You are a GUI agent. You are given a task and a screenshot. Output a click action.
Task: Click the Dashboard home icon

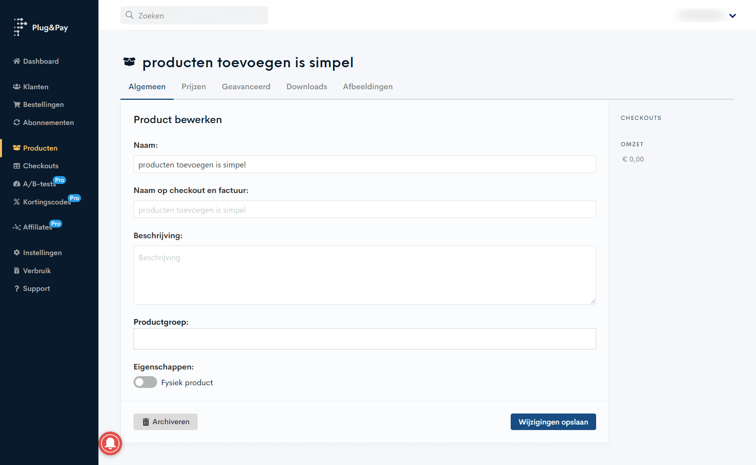17,61
